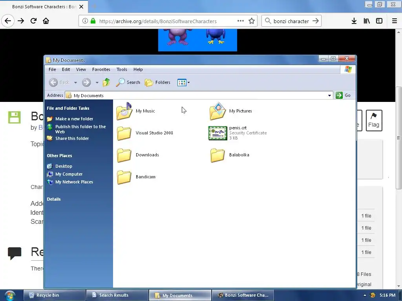Viewport: 402px width, 301px height.
Task: Click the Windows Start orb
Action: click(x=10, y=296)
